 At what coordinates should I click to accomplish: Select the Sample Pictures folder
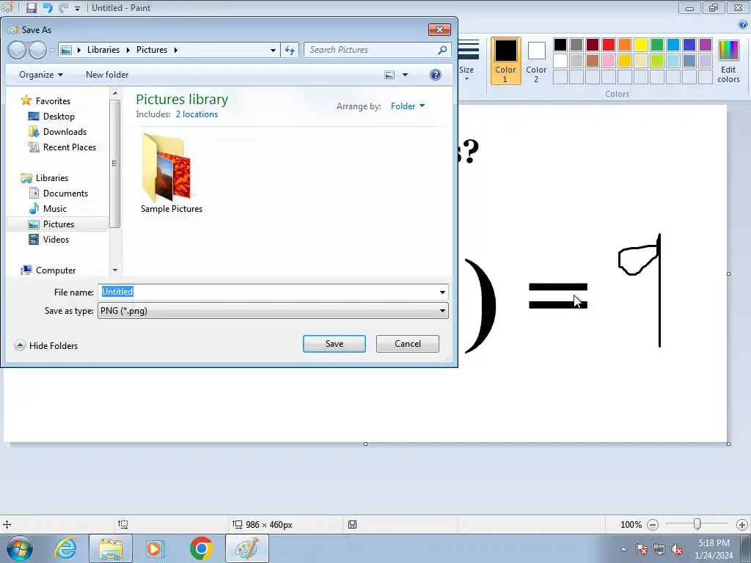pyautogui.click(x=172, y=173)
